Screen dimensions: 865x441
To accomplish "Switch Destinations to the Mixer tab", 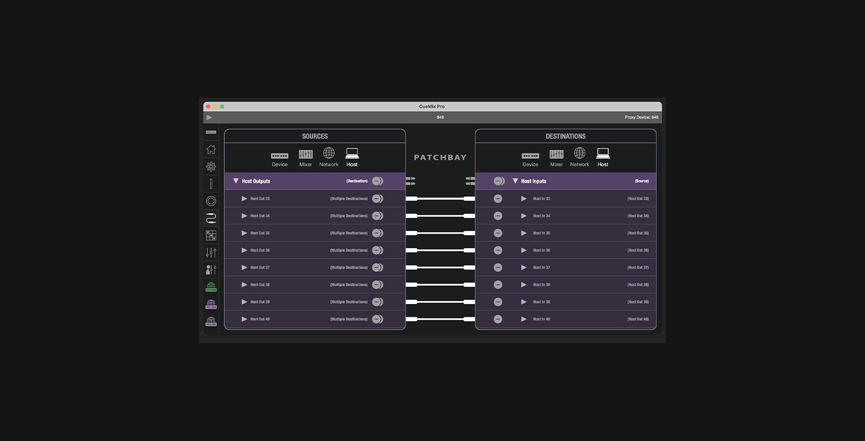I will click(556, 158).
